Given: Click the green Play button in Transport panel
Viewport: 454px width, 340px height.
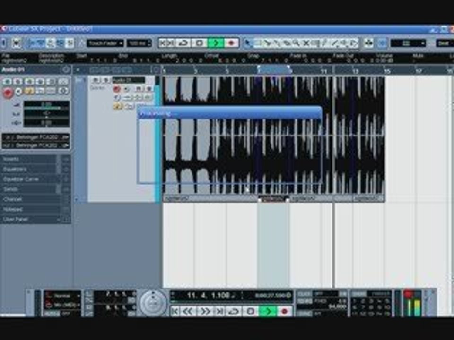Looking at the screenshot, I should point(267,311).
